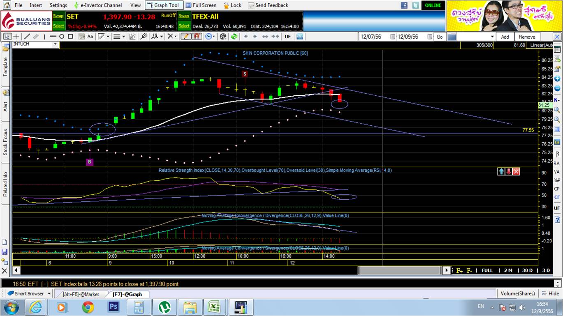Move RSI indicator panel down
The height and width of the screenshot is (316, 563).
point(509,171)
